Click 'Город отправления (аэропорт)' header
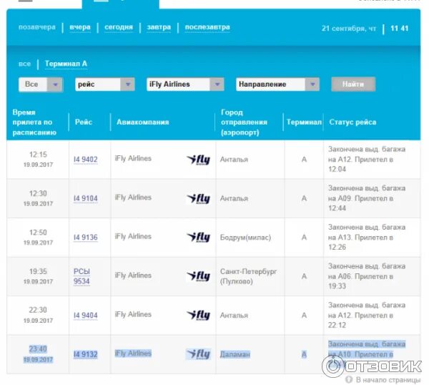 (x=244, y=122)
